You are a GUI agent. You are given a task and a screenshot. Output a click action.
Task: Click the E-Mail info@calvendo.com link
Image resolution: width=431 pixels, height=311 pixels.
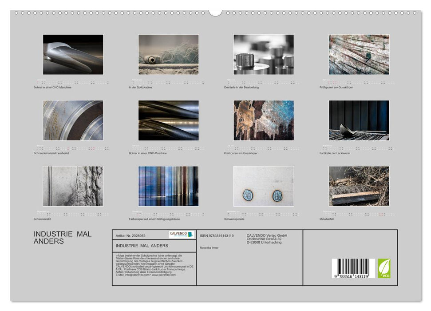(137, 275)
